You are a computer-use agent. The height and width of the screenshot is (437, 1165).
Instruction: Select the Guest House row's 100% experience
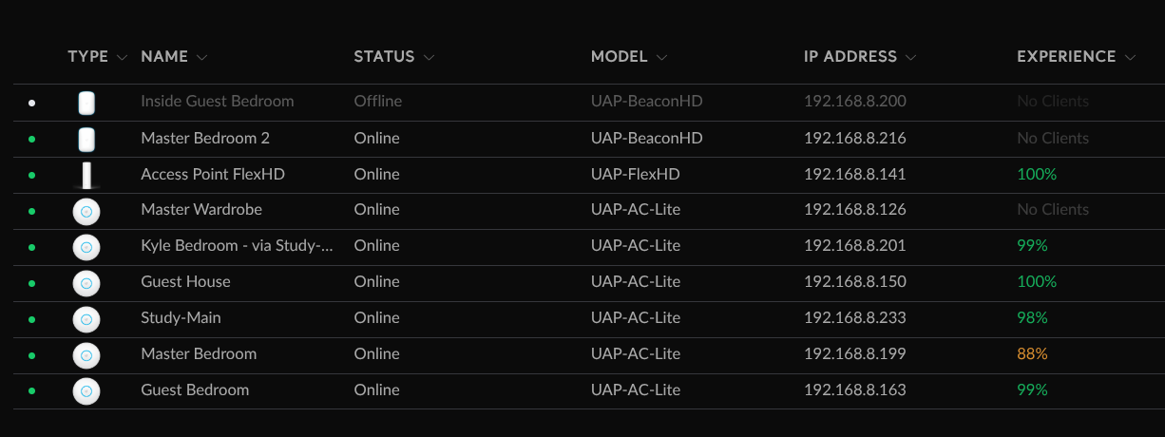coord(1037,281)
